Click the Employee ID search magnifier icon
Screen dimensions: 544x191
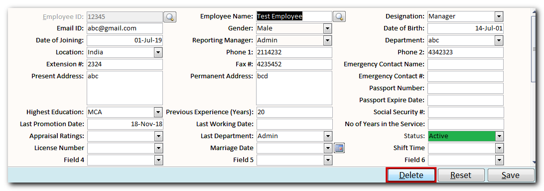pyautogui.click(x=170, y=16)
